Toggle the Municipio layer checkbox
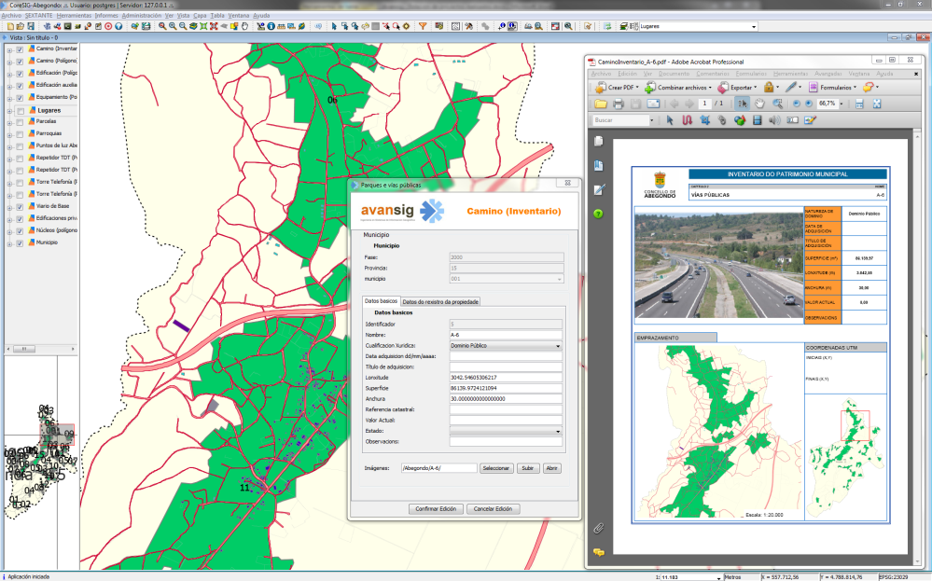 tap(20, 243)
